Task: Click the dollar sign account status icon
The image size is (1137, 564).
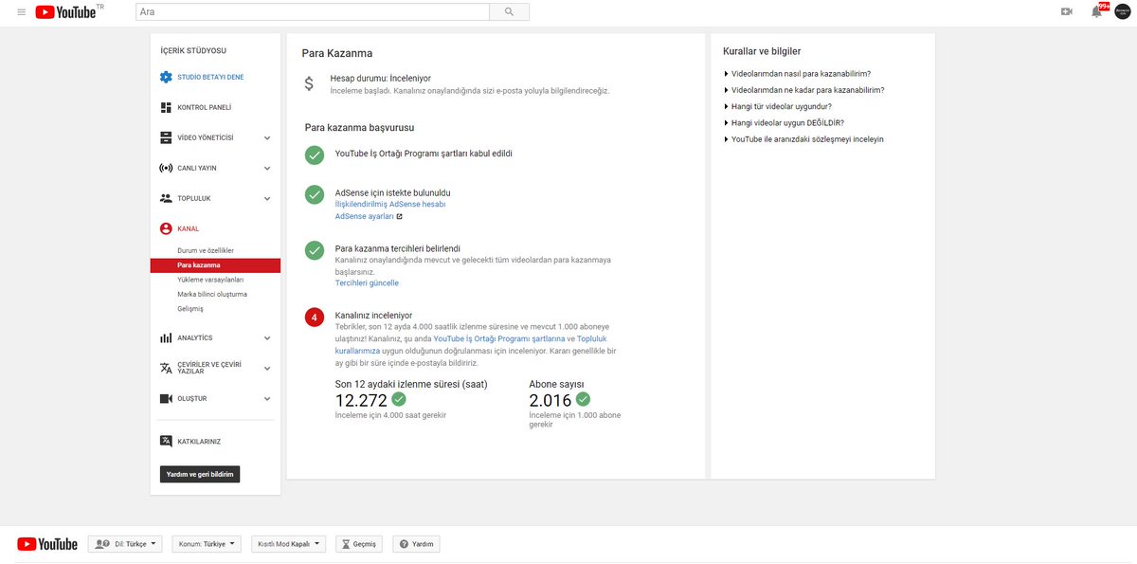Action: point(309,83)
